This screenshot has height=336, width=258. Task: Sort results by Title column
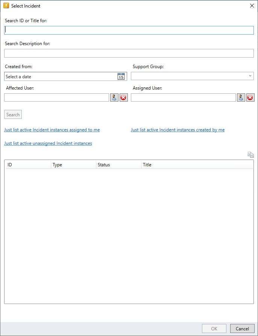coord(197,164)
